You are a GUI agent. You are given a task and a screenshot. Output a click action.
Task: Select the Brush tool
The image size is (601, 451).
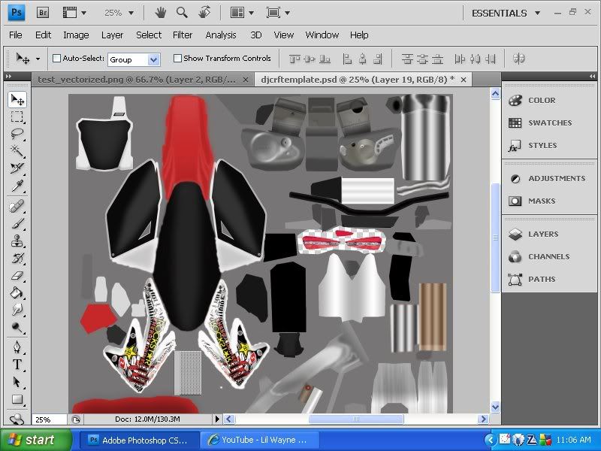pos(17,224)
